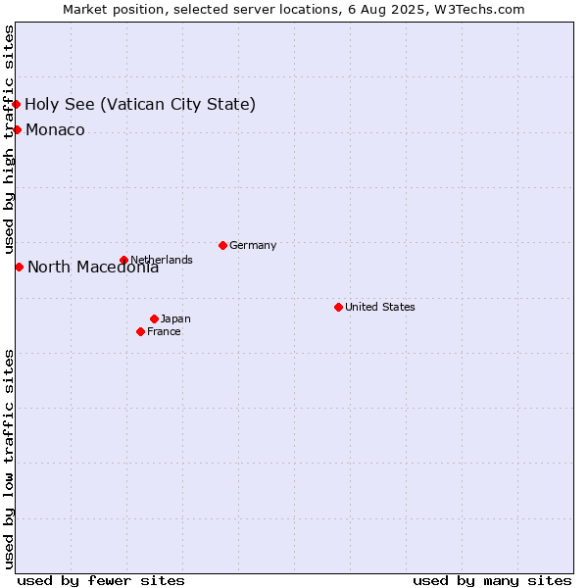Screen dimensions: 588x588
Task: Click the Monaco text label
Action: coord(56,129)
